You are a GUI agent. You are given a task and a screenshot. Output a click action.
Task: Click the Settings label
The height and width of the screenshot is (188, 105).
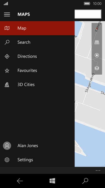point(25,160)
